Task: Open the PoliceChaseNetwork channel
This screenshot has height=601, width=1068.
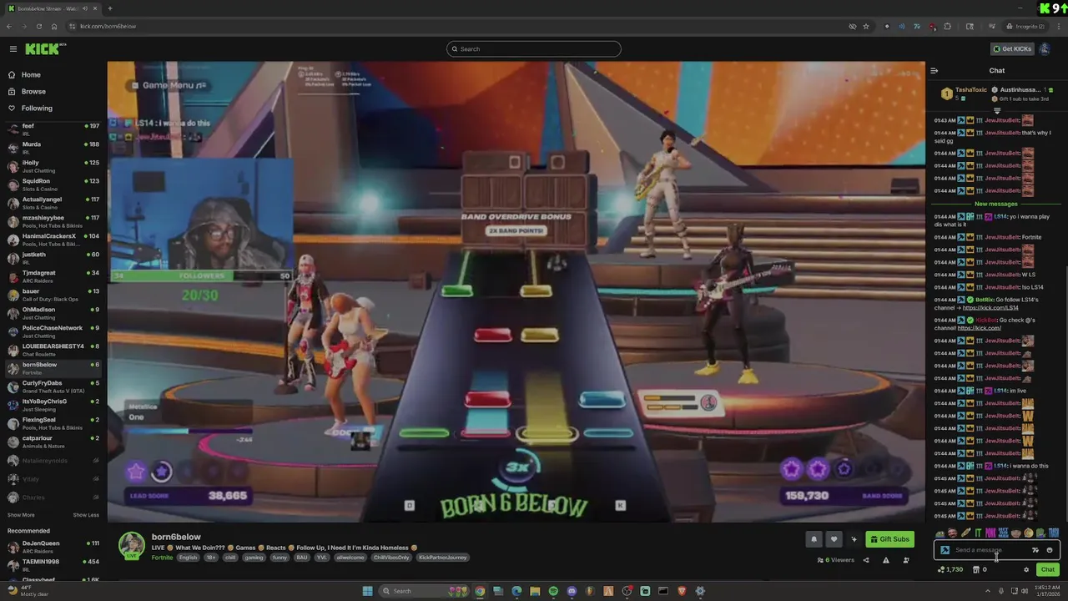Action: [53, 331]
